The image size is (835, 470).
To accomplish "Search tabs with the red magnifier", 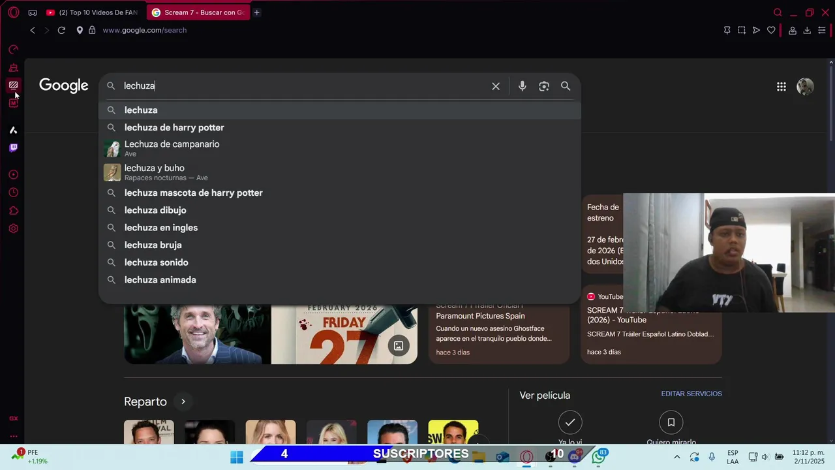I will tap(778, 12).
